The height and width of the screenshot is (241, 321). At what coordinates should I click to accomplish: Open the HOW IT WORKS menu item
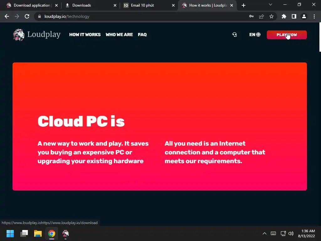[x=85, y=35]
